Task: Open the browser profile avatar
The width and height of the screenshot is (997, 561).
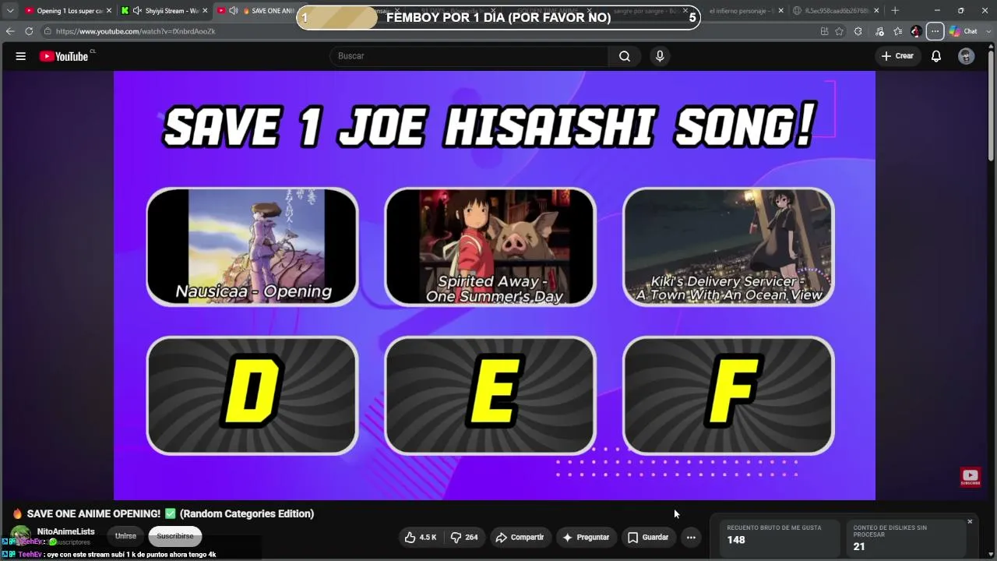Action: coord(916,31)
